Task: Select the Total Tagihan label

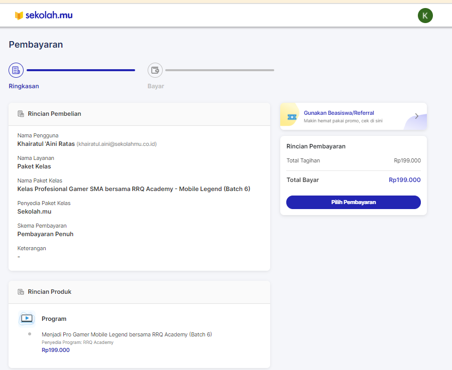Action: pyautogui.click(x=303, y=160)
